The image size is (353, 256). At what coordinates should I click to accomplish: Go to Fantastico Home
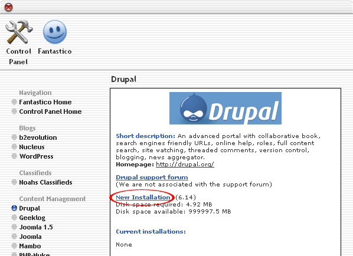coord(45,102)
